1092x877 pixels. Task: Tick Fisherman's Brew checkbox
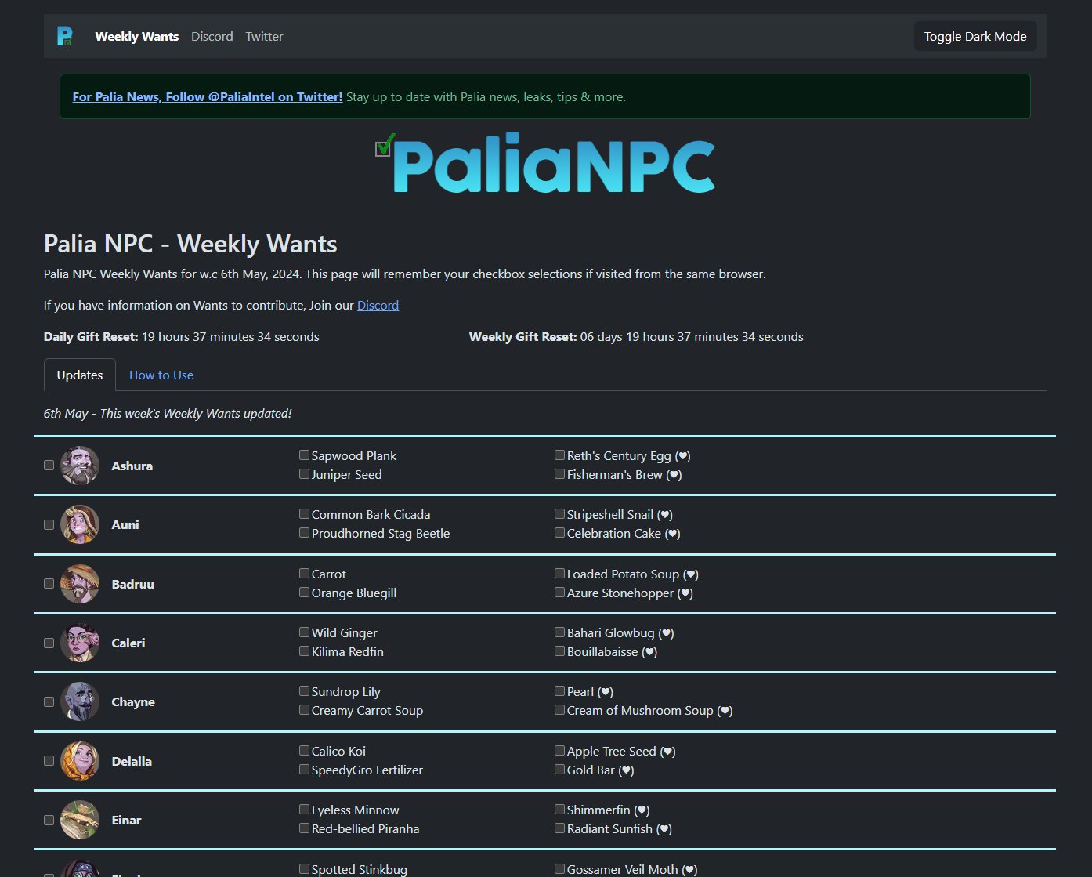coord(559,473)
